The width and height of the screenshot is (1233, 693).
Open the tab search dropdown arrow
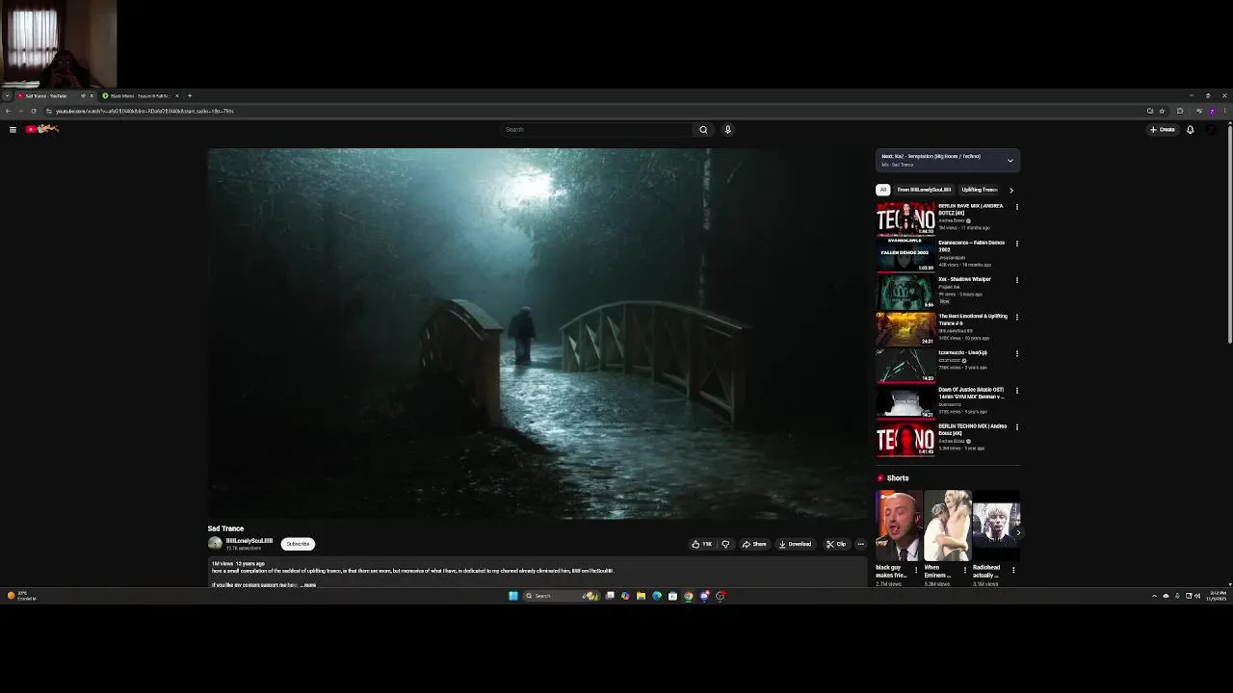[7, 95]
